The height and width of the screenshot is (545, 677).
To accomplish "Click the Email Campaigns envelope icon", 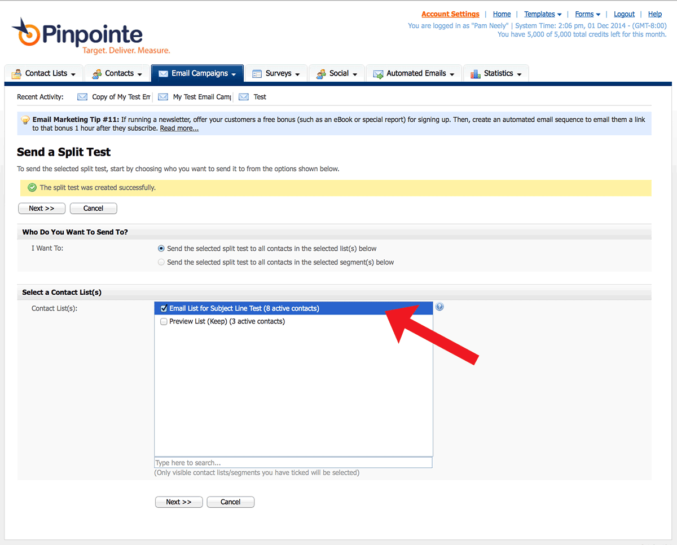I will coord(163,74).
